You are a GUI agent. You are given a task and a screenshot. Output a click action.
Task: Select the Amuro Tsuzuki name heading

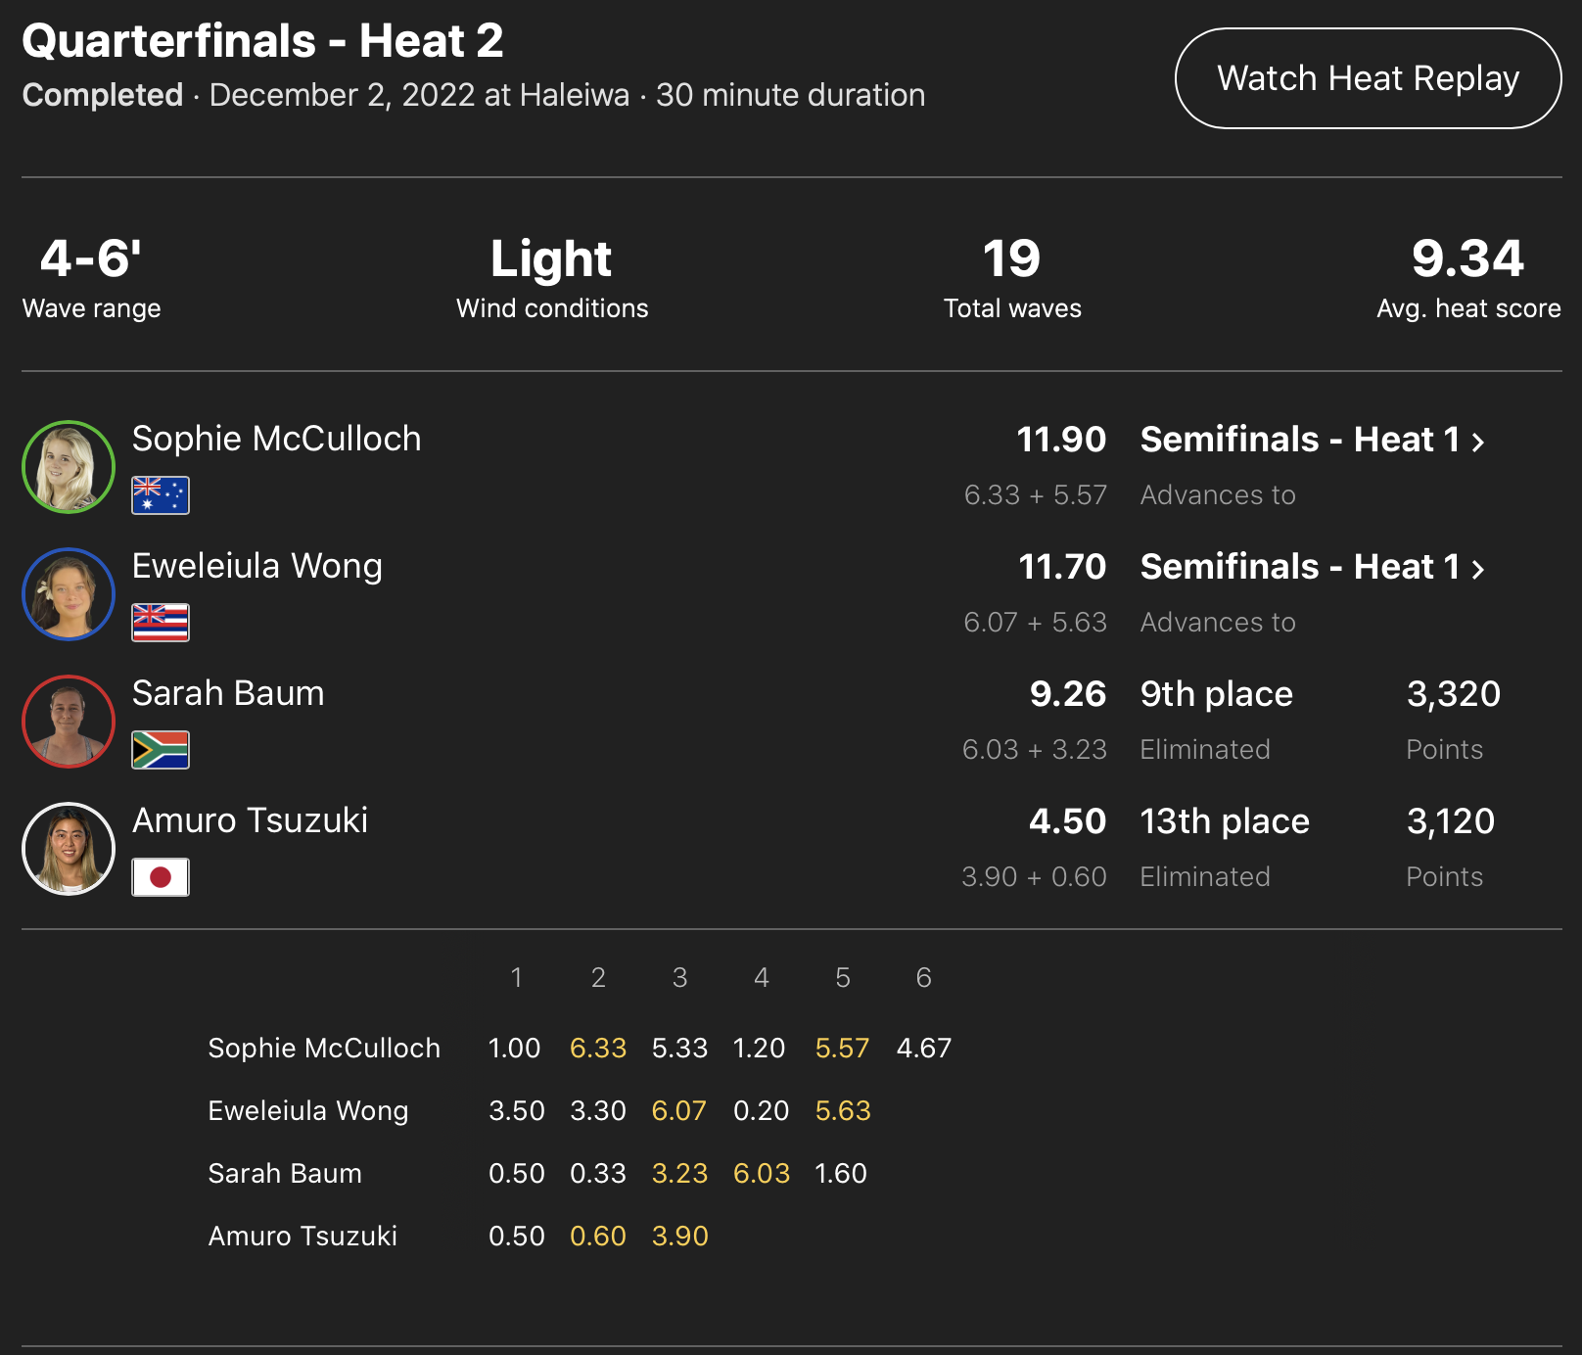[250, 820]
